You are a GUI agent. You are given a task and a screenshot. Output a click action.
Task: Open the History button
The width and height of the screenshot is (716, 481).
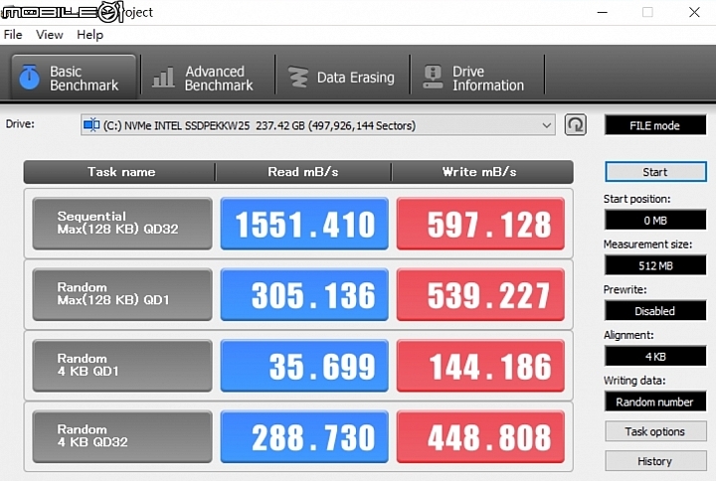pos(655,461)
